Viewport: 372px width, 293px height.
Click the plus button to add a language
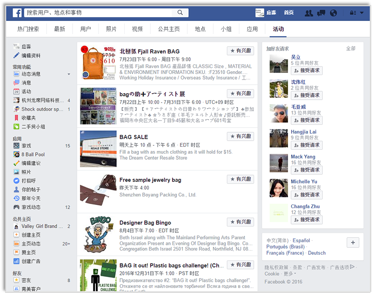click(353, 243)
